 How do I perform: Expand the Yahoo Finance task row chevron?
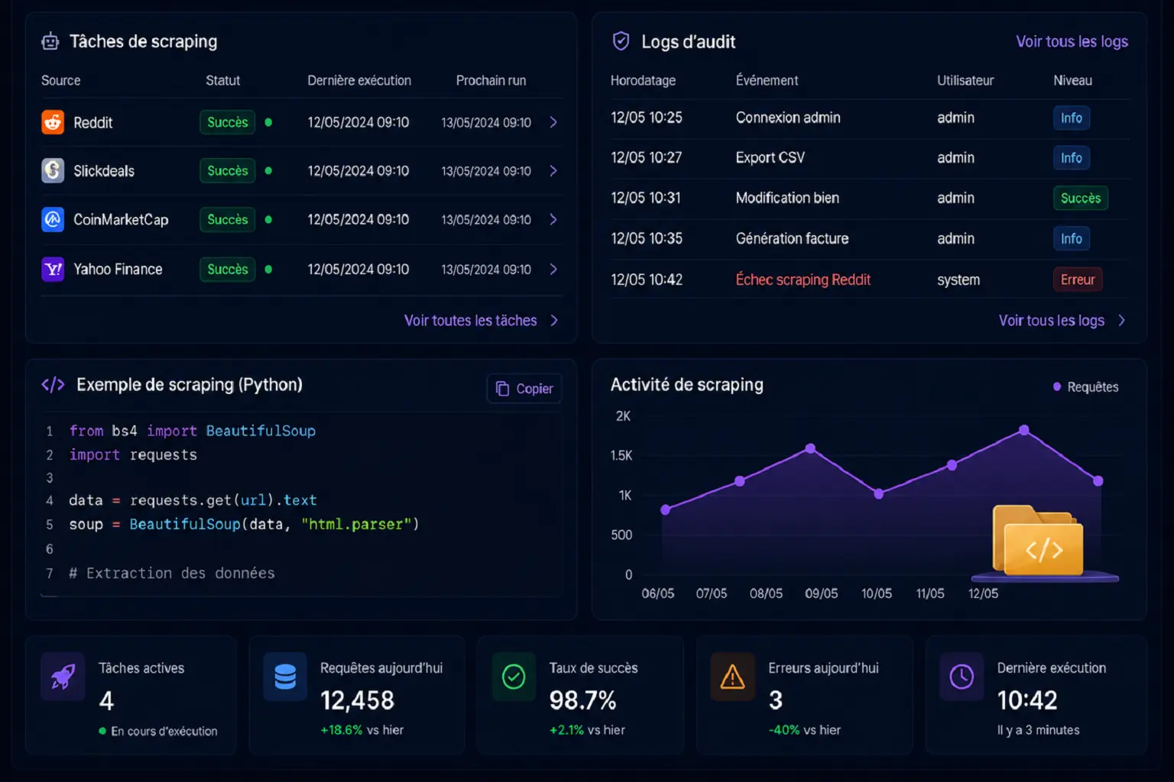coord(553,269)
